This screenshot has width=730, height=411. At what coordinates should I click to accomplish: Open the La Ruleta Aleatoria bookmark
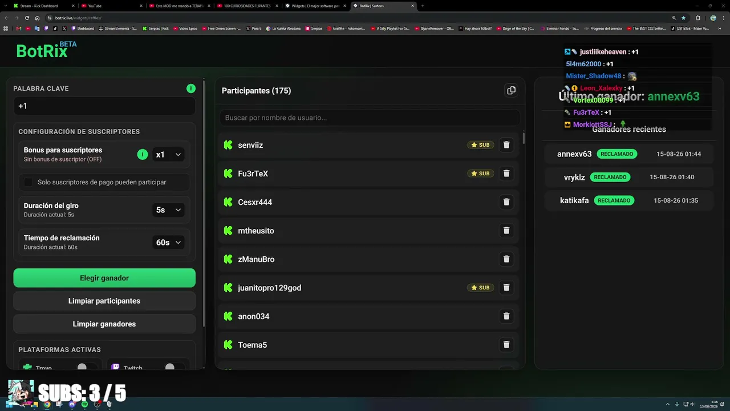tap(283, 28)
